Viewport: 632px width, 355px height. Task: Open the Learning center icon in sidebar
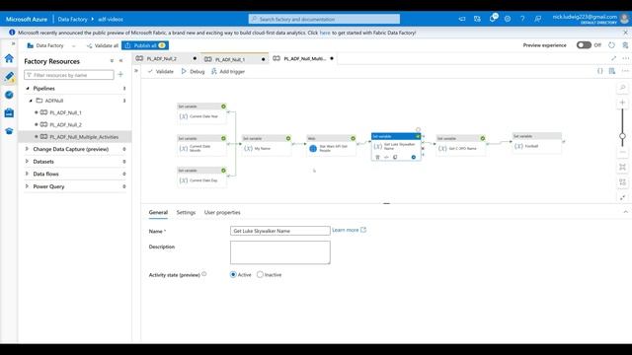click(9, 131)
